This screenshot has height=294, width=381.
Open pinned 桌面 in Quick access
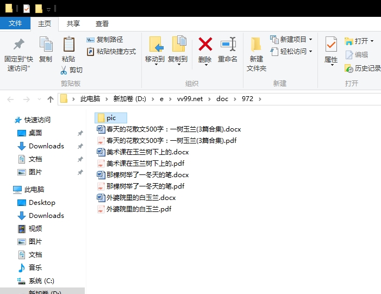[30, 133]
